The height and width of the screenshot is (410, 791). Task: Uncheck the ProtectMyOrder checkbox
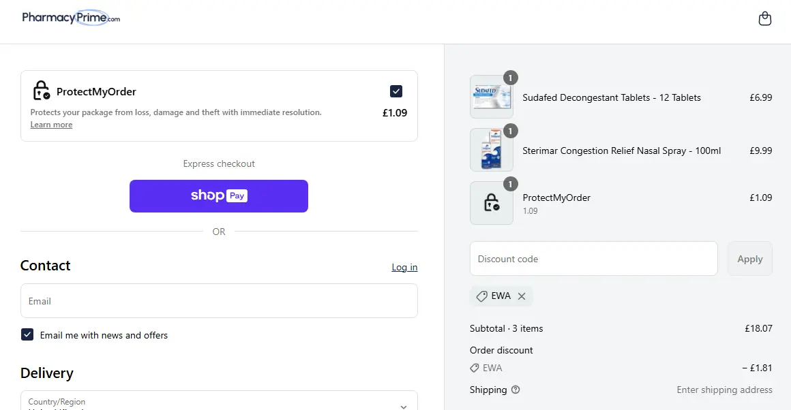coord(396,91)
